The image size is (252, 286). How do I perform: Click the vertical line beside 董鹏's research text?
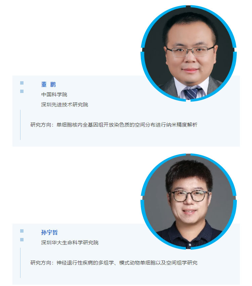click(20, 125)
